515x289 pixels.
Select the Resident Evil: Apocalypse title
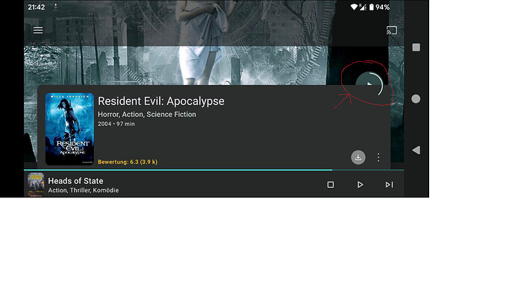click(161, 101)
